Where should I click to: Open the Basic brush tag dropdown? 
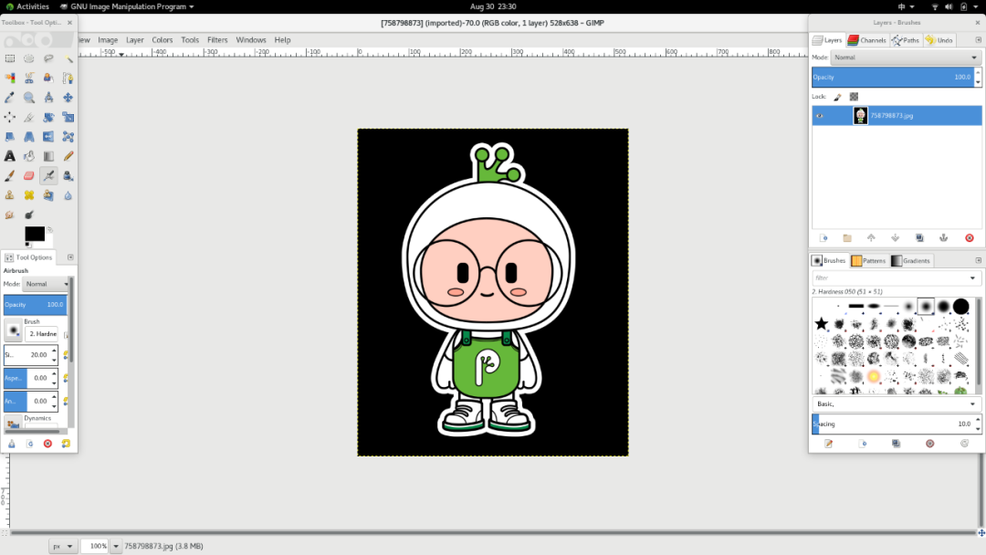coord(896,404)
